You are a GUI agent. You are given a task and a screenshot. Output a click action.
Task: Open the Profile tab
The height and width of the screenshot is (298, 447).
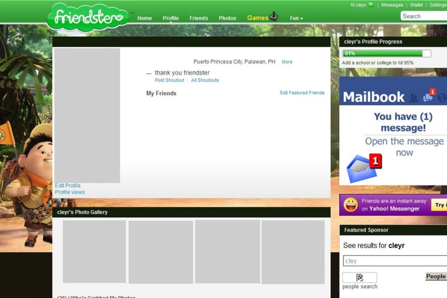[171, 18]
